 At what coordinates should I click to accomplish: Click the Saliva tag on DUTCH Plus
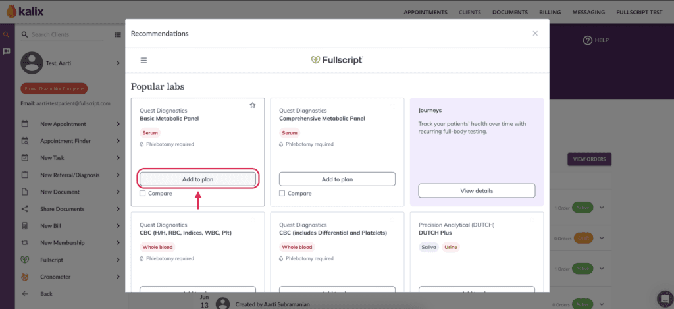tap(428, 248)
